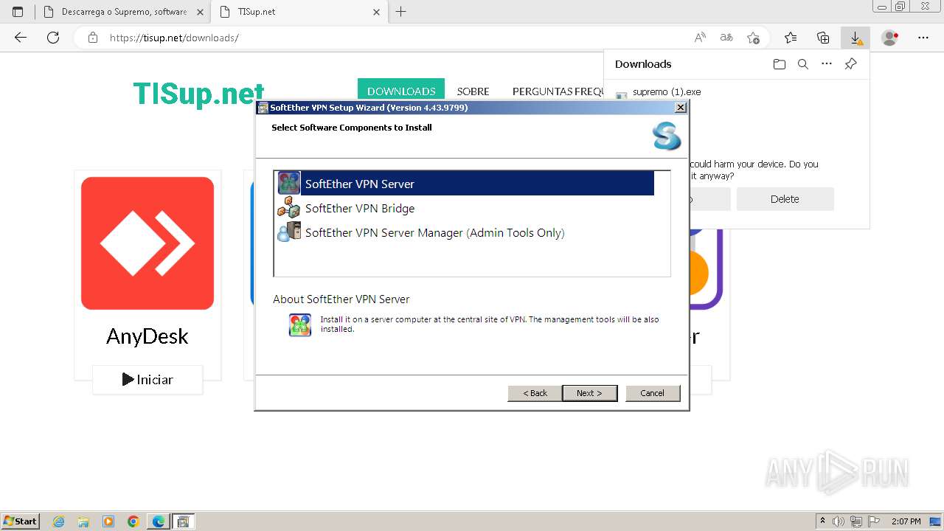
Task: Click the AnyDesk logo thumbnail
Action: (147, 243)
